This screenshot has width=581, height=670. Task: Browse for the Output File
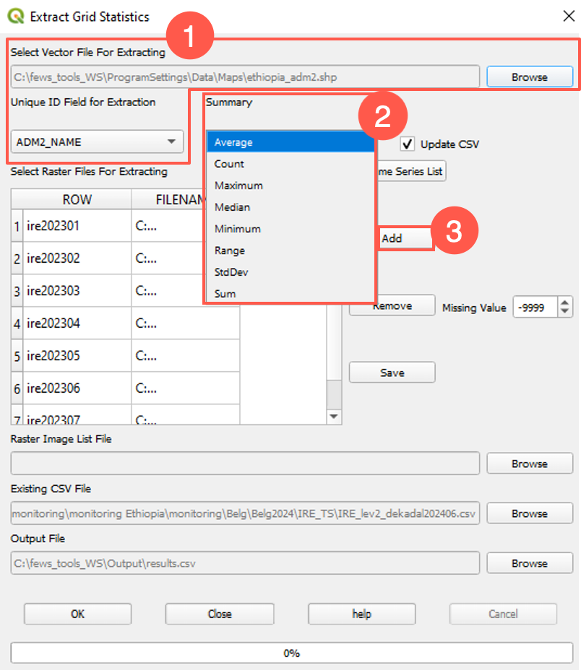529,563
